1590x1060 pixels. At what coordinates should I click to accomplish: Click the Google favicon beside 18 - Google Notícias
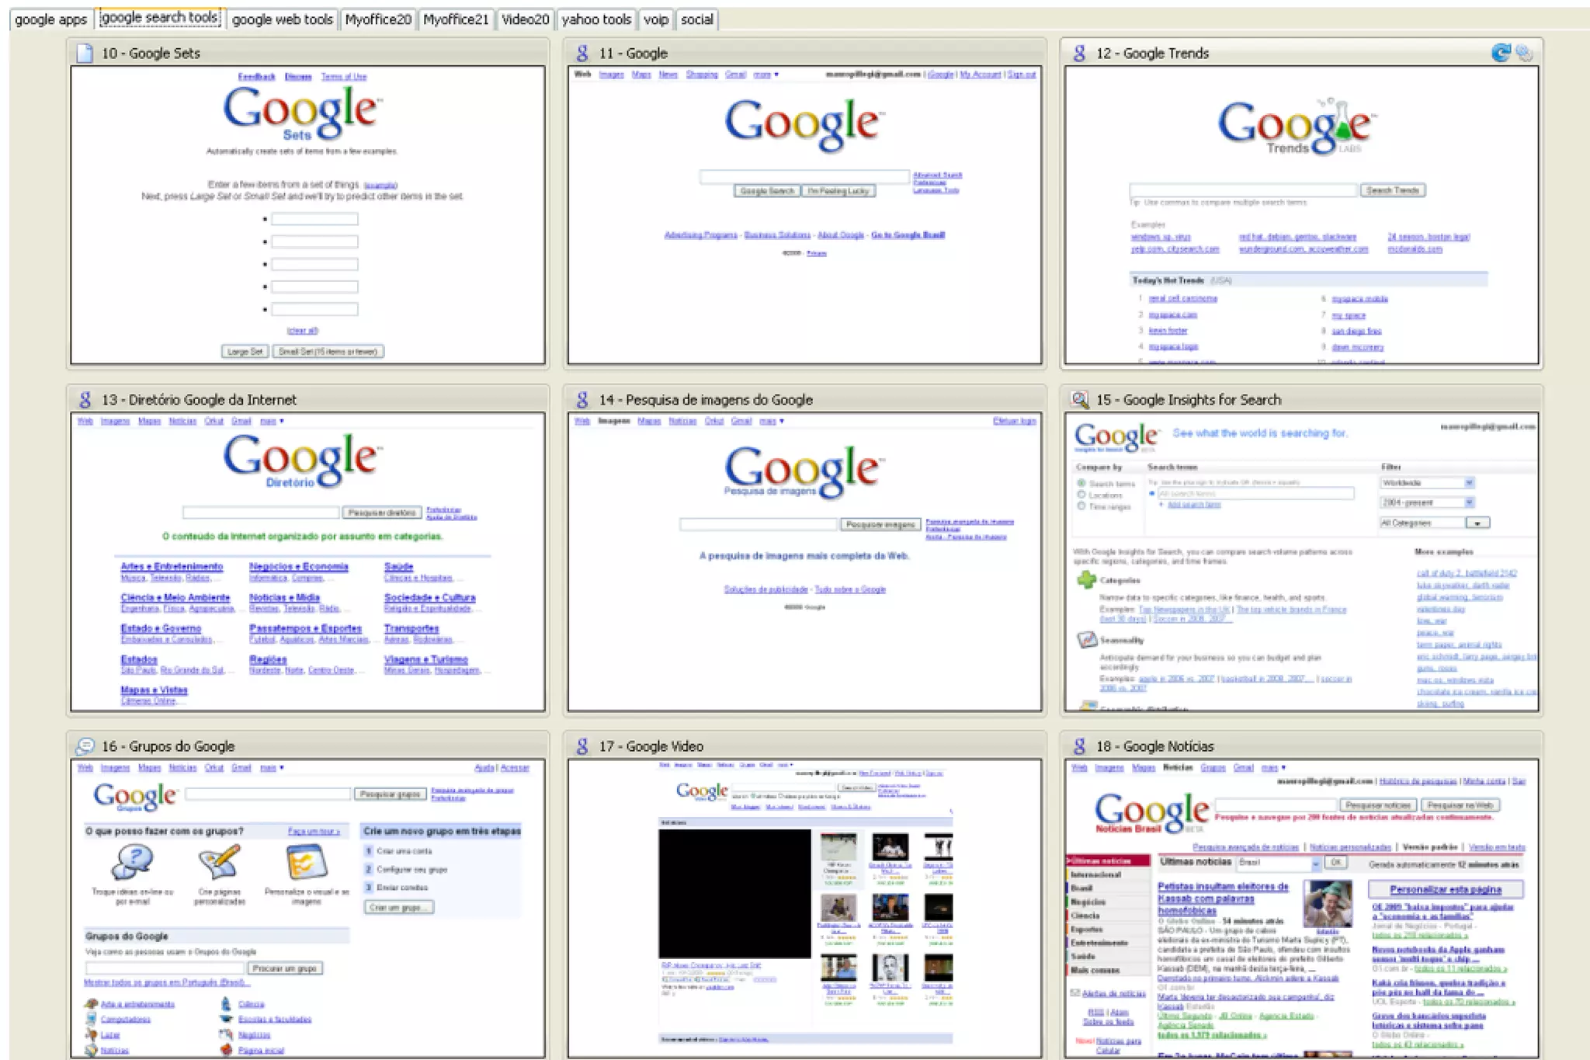click(x=1079, y=746)
